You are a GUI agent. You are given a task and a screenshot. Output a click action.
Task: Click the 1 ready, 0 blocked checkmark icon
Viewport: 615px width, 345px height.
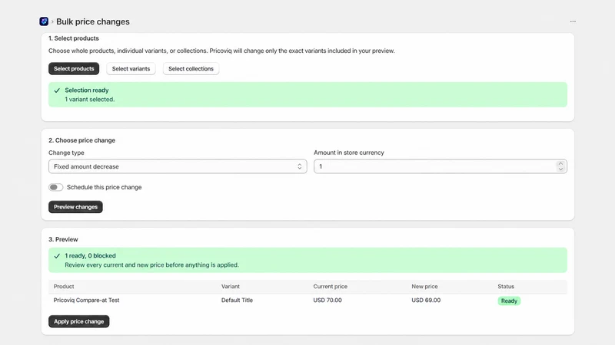pyautogui.click(x=57, y=256)
